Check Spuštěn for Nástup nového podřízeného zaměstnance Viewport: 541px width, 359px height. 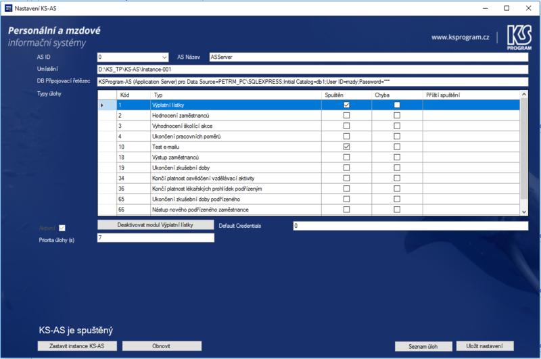pos(346,210)
